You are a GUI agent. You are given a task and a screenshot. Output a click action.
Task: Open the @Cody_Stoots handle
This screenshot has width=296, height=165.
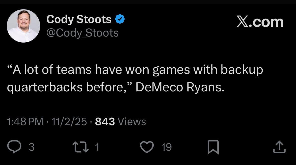tap(82, 33)
